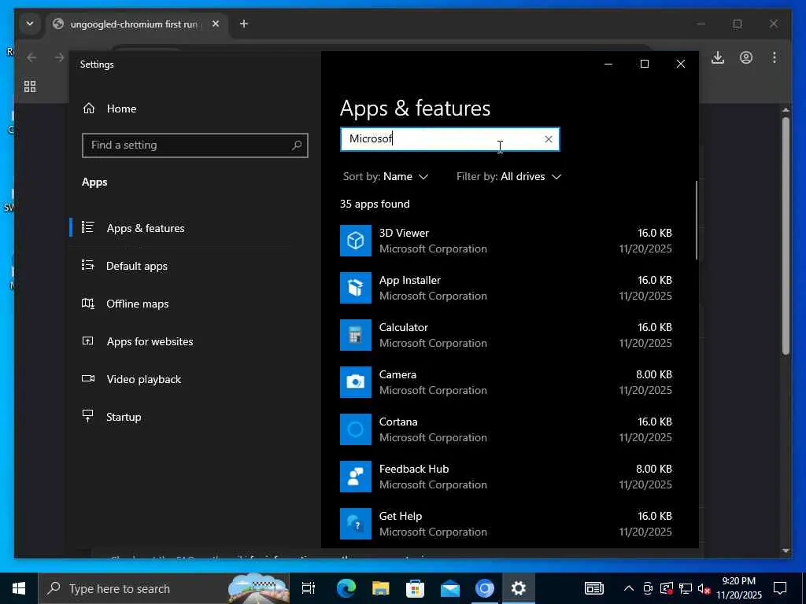Click the Find a setting search box
The width and height of the screenshot is (806, 604).
(x=195, y=145)
